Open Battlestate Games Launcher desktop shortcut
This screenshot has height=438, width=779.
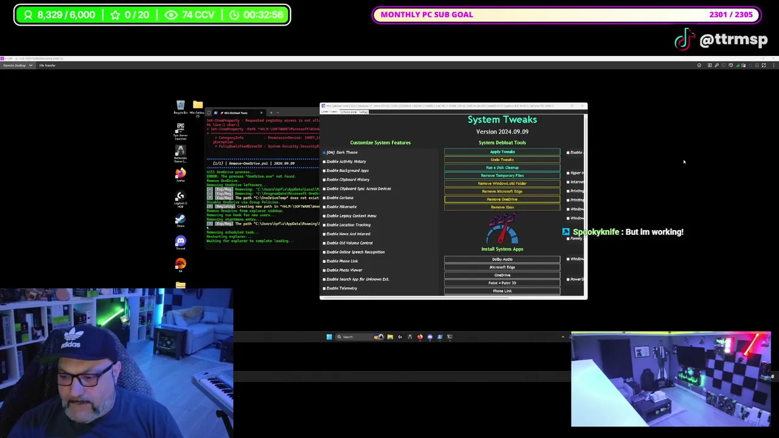coord(180,153)
